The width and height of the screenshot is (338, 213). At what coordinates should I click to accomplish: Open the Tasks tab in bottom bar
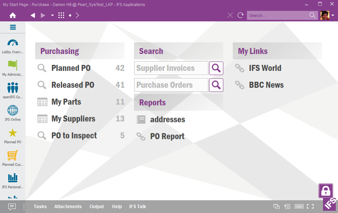point(40,206)
